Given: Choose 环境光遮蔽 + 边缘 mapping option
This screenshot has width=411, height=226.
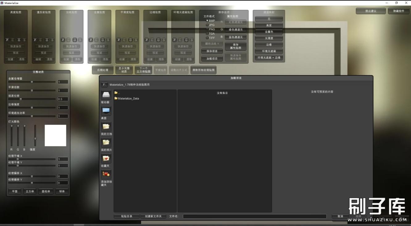Looking at the screenshot, I should pos(269,58).
